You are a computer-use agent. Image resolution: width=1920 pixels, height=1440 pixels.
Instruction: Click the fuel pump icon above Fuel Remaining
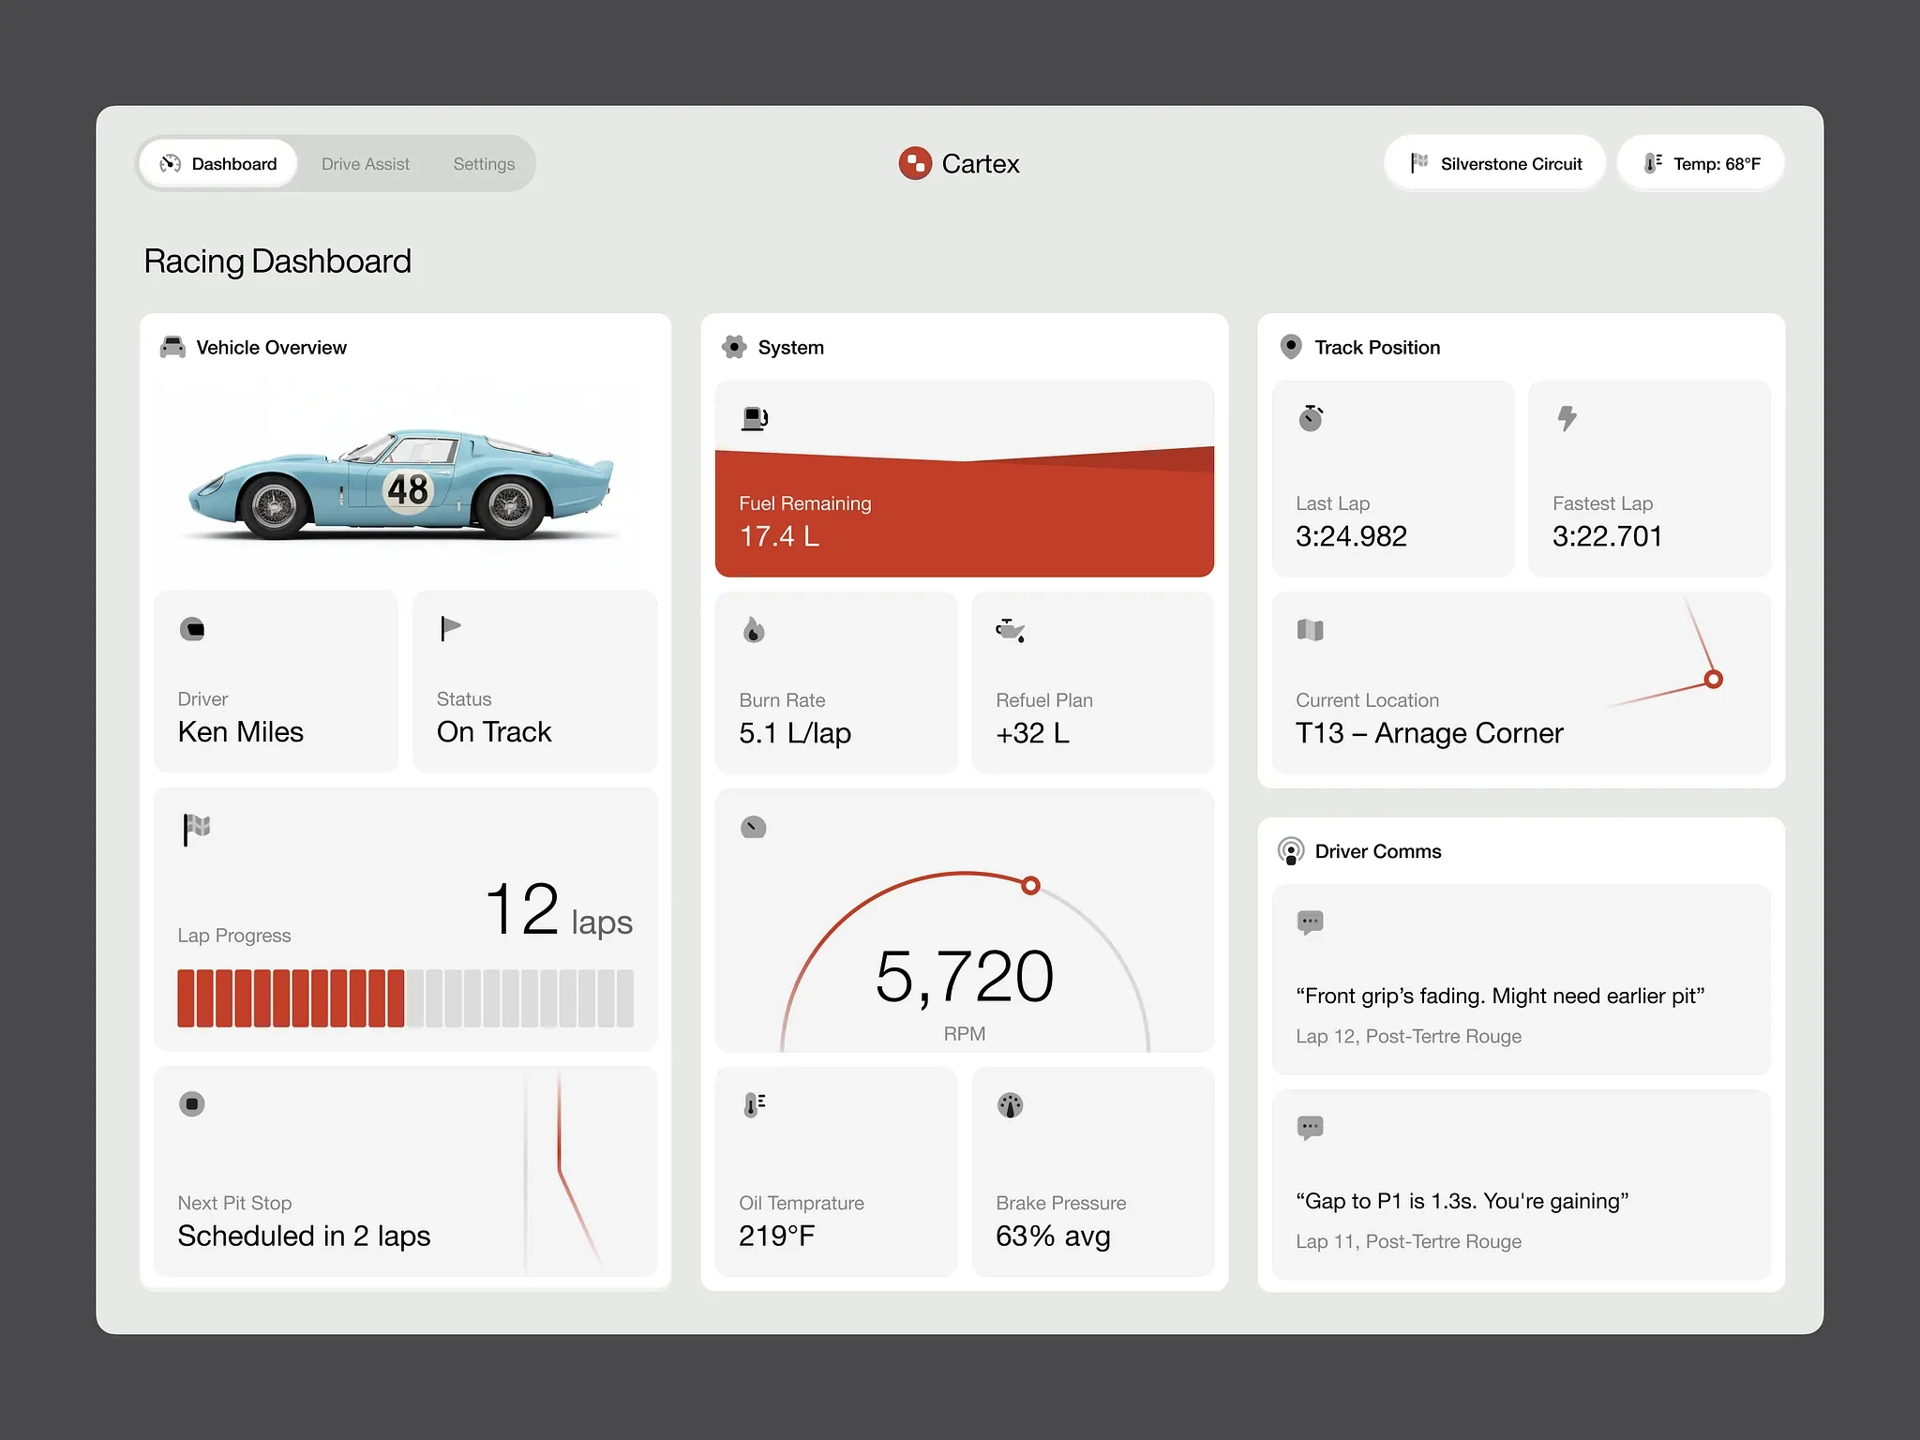point(755,418)
